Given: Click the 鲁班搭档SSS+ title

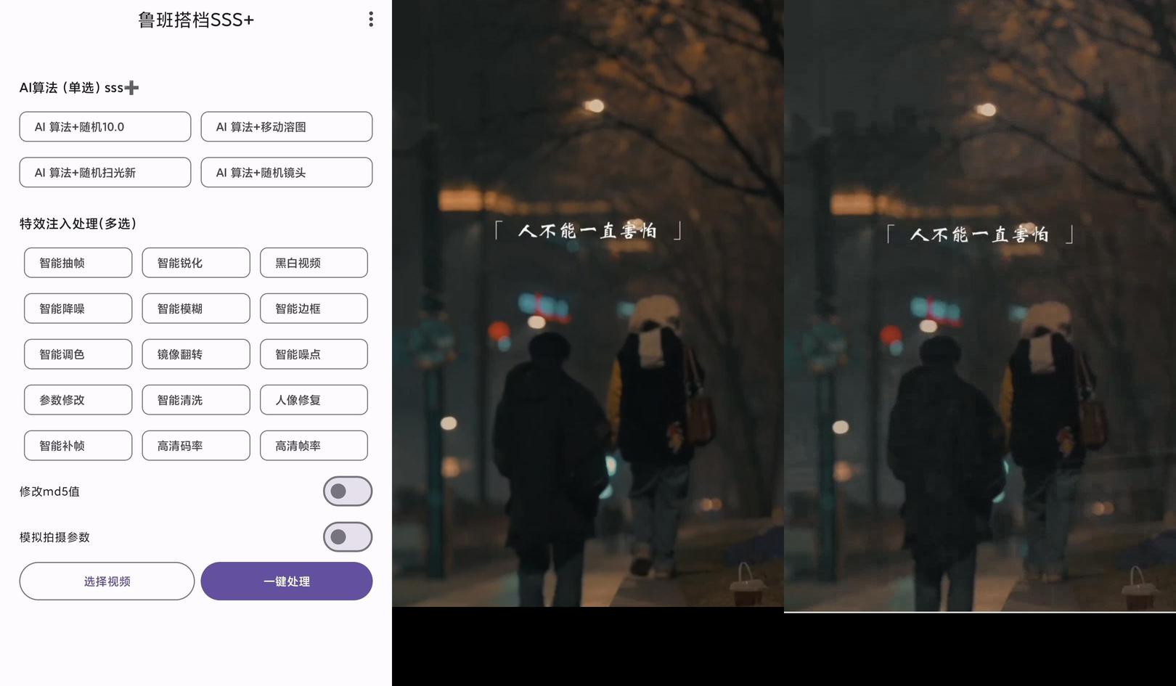Looking at the screenshot, I should pos(196,20).
